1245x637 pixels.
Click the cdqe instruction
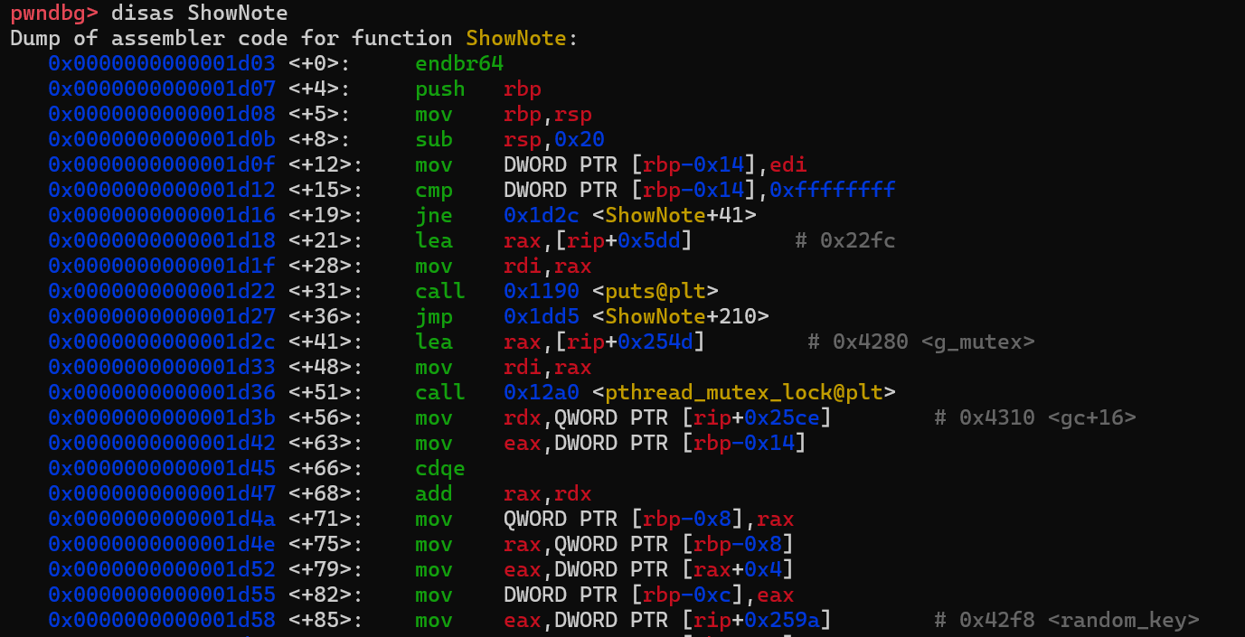tap(439, 468)
